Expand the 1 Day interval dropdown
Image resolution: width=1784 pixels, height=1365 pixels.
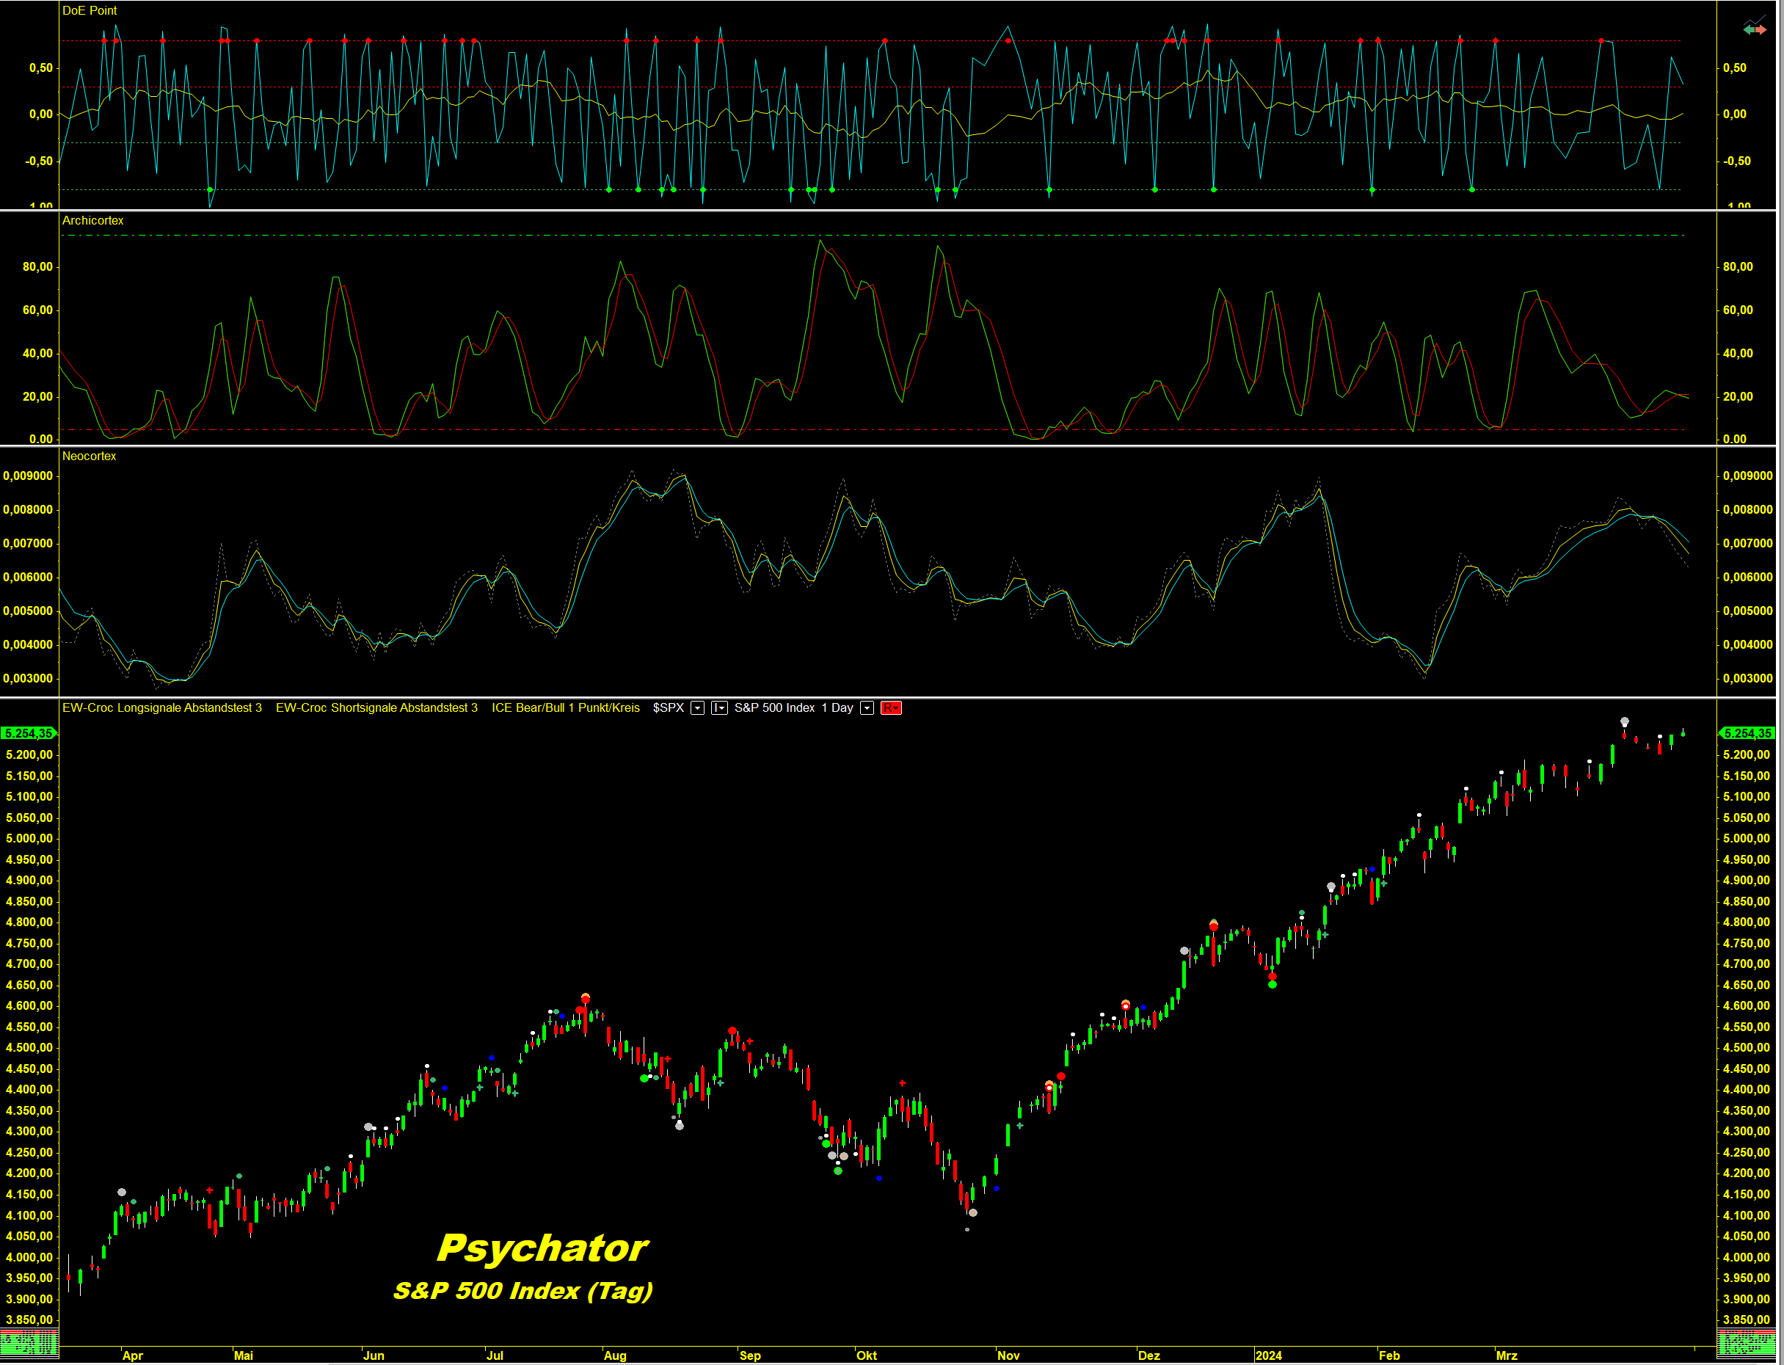click(x=867, y=707)
